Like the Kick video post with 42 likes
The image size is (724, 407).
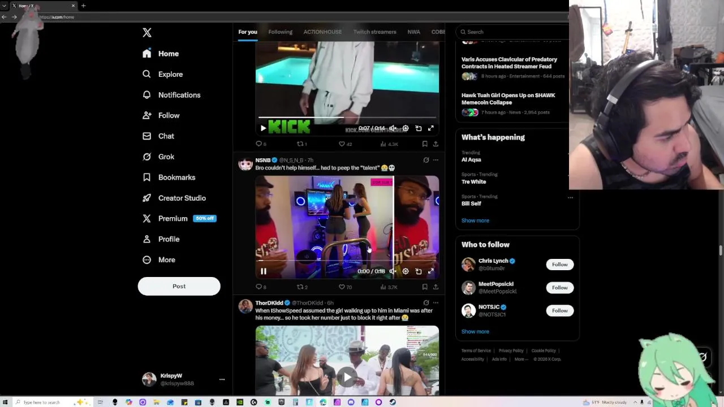point(345,144)
